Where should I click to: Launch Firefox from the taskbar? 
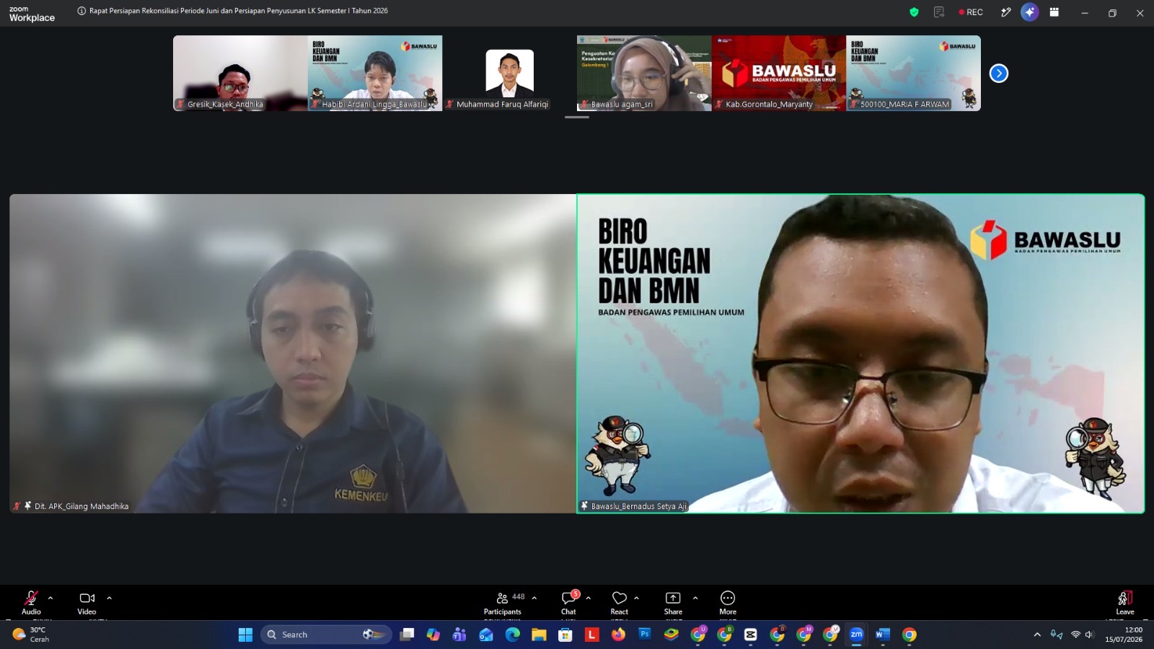618,635
